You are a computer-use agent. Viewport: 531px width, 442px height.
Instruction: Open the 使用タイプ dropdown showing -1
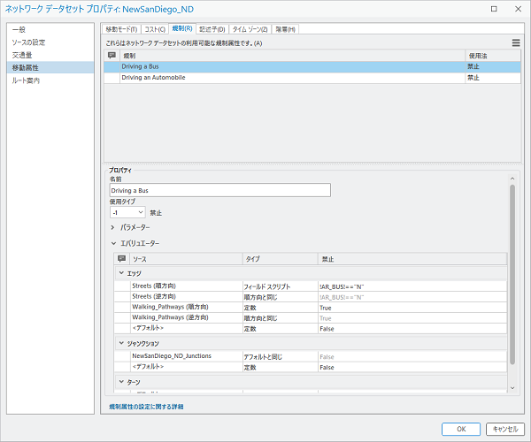pos(127,213)
